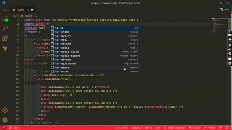Open the Terraform icon in activity bar
This screenshot has width=232, height=130.
[x=5, y=48]
